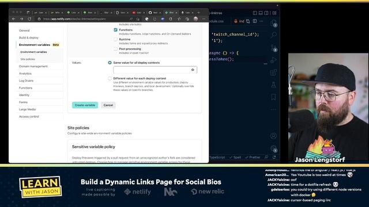Check the Post processing scope checkbox
This screenshot has width=369, height=207.
click(x=115, y=49)
